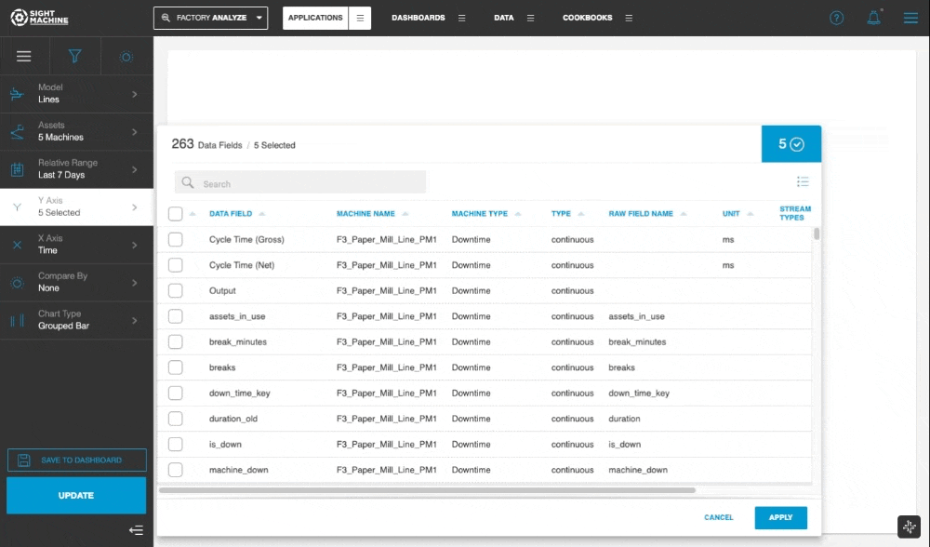Open the Cookbooks menu icon

629,18
